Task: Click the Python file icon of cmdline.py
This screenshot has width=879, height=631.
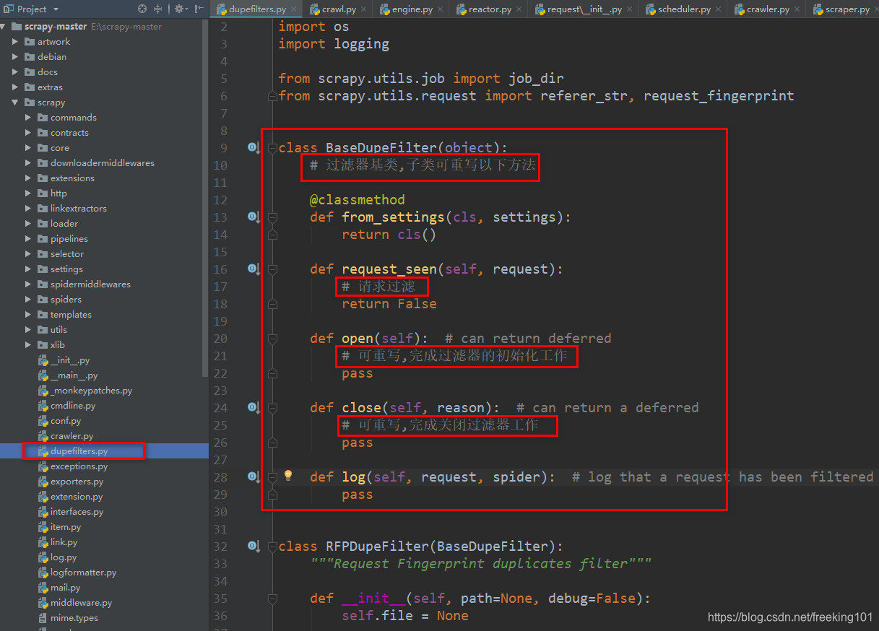Action: [x=43, y=406]
